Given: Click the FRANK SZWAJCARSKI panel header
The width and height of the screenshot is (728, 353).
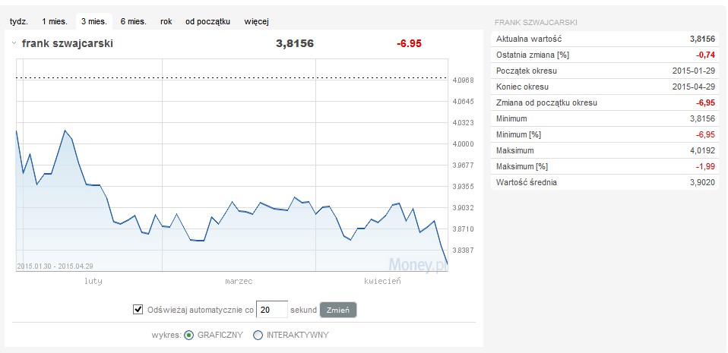Looking at the screenshot, I should coord(534,23).
